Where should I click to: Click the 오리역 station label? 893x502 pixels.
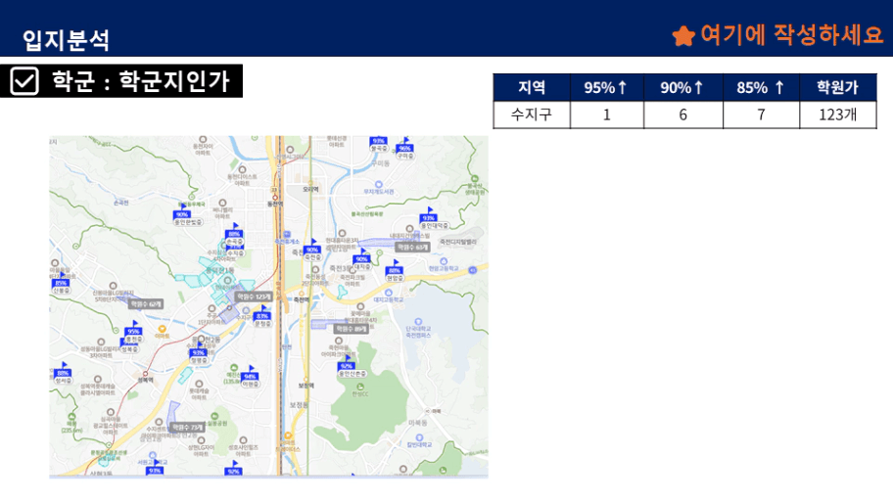click(x=310, y=189)
